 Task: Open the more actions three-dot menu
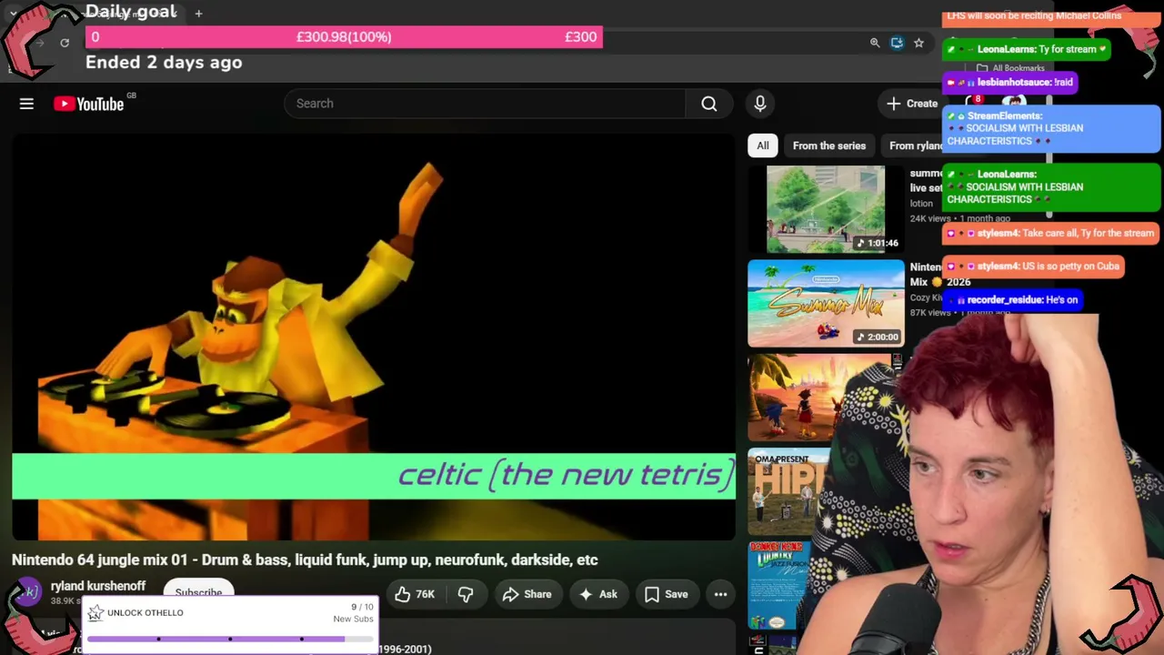720,594
